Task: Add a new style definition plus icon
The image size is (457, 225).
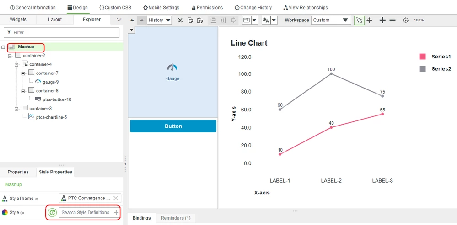Action: (x=116, y=213)
